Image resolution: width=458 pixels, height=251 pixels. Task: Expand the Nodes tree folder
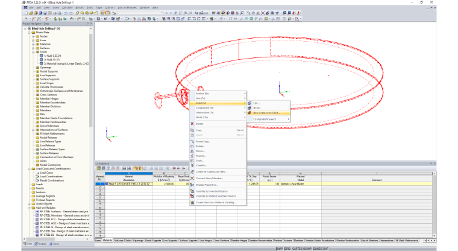point(33,37)
